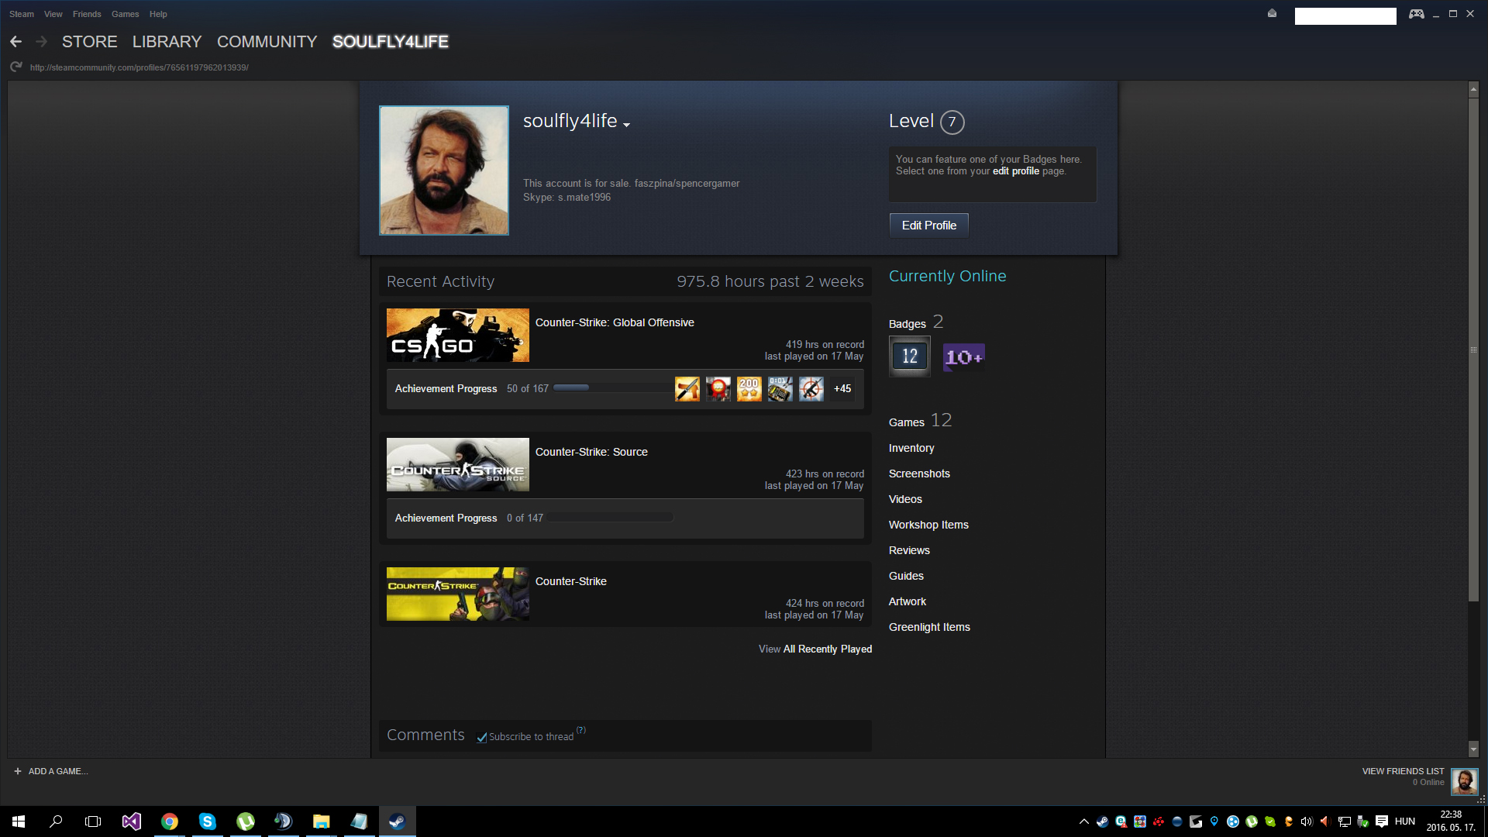
Task: Open the Friends menu
Action: pos(87,14)
